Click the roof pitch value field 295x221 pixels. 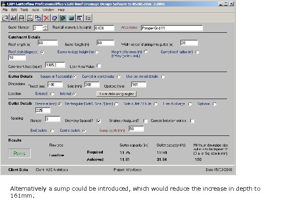click(x=17, y=58)
